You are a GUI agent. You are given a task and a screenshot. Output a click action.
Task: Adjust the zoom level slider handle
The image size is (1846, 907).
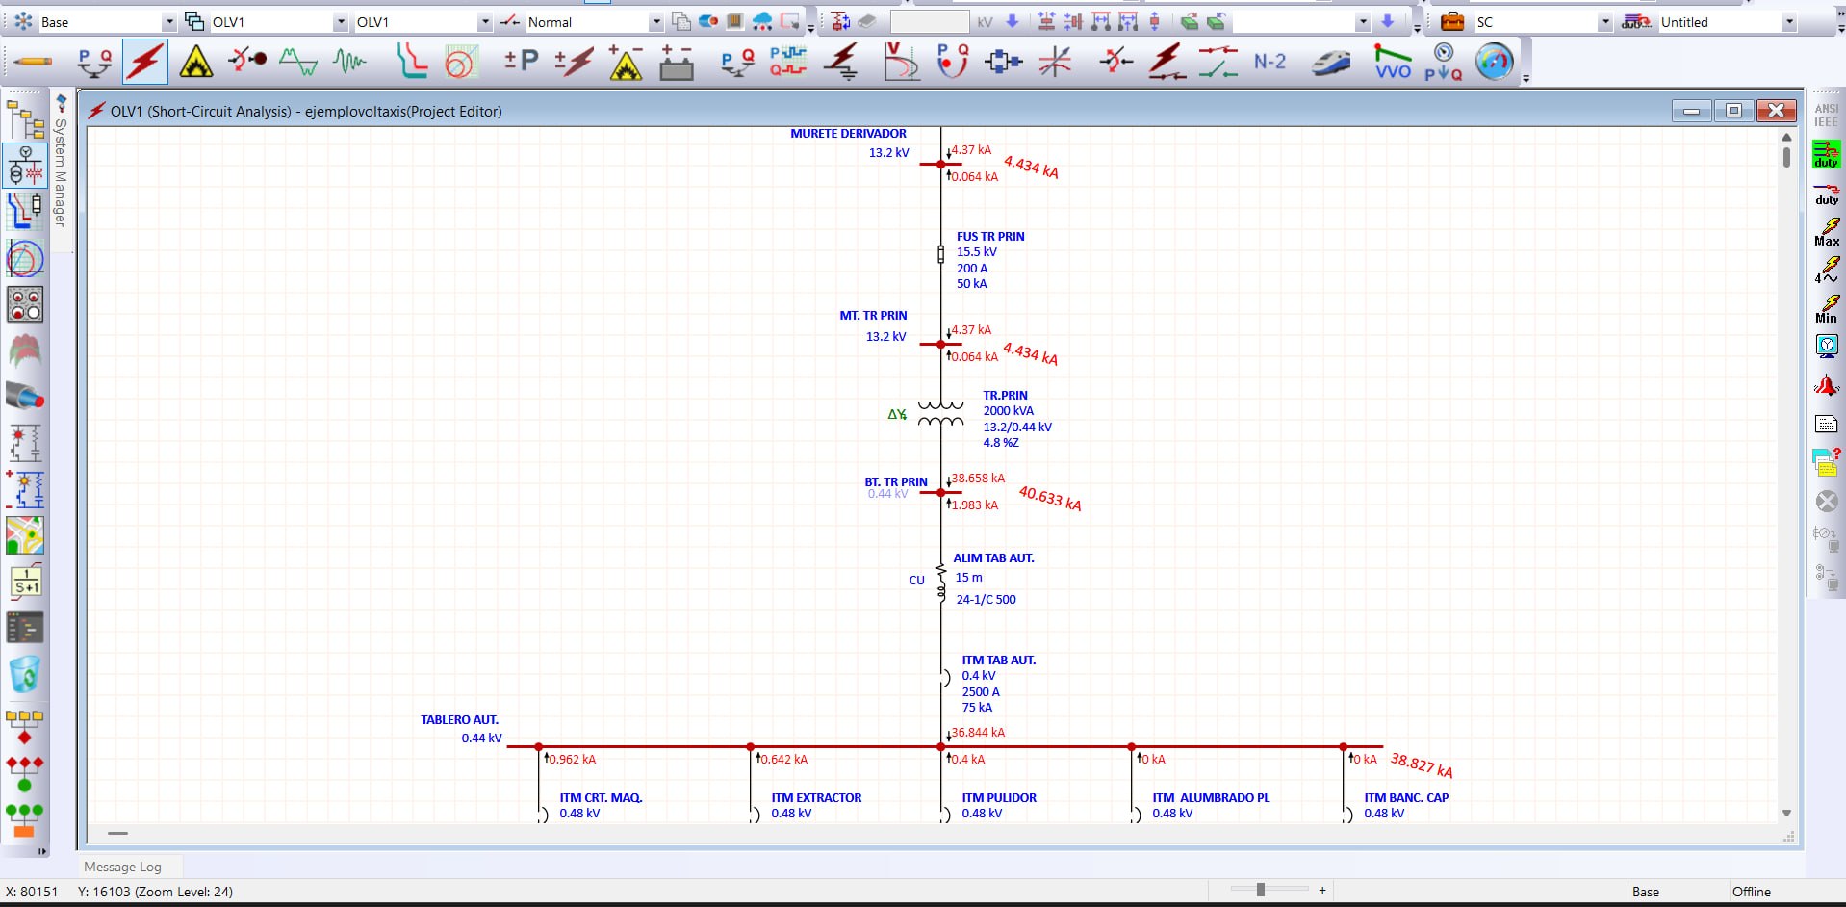click(1260, 890)
